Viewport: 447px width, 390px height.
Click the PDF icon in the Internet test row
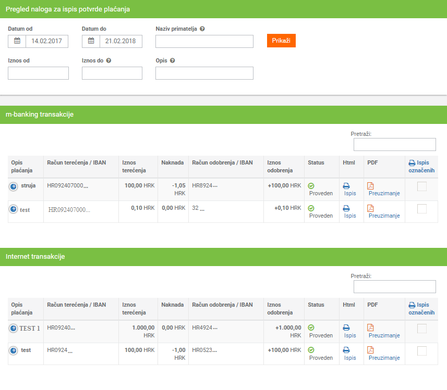click(370, 350)
